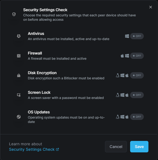Viewport: 158px width, 160px height.
Task: Toggle OS Updates check on
Action: click(x=137, y=117)
